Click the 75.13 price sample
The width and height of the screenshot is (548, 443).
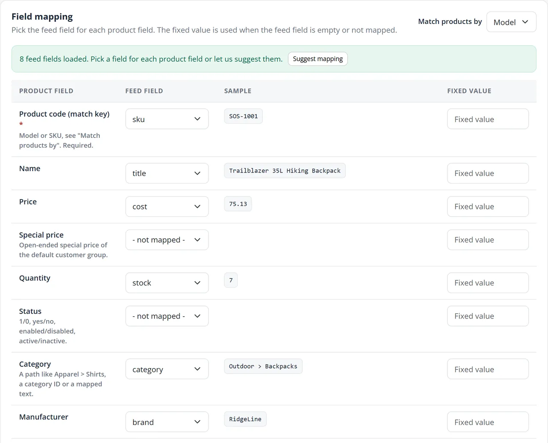238,204
